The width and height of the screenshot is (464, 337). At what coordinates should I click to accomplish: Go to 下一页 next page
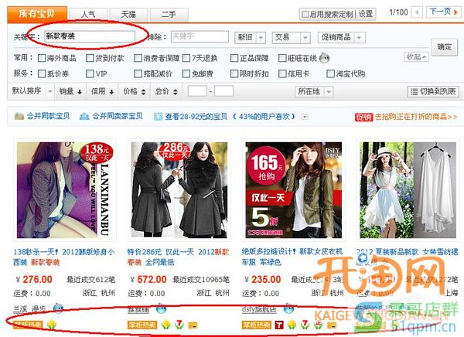pyautogui.click(x=443, y=12)
